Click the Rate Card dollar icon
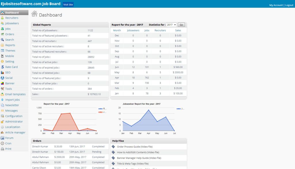The image size is (295, 169). (x=3, y=67)
